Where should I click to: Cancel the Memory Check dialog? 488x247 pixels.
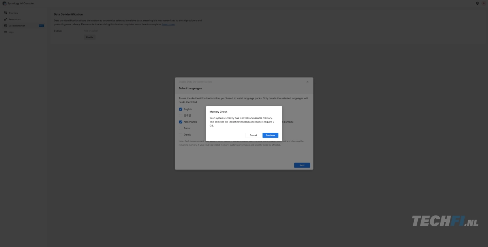[253, 135]
